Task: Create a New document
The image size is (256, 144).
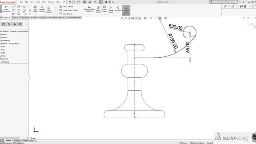Action: [x=74, y=2]
